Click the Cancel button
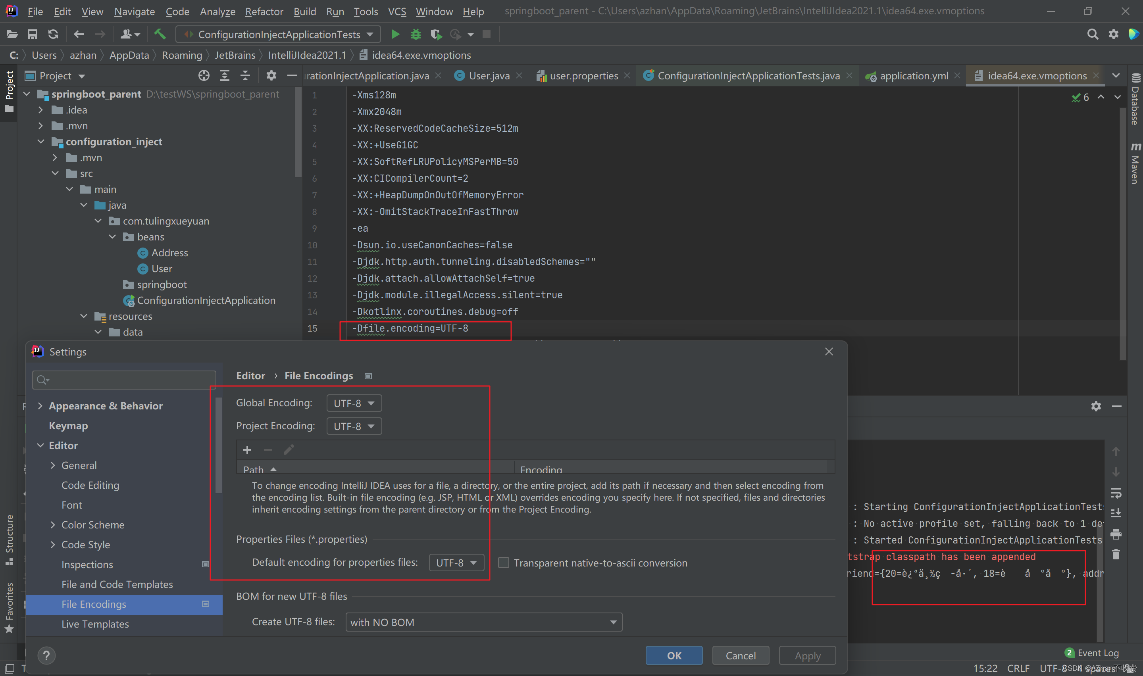Viewport: 1143px width, 676px height. 740,655
